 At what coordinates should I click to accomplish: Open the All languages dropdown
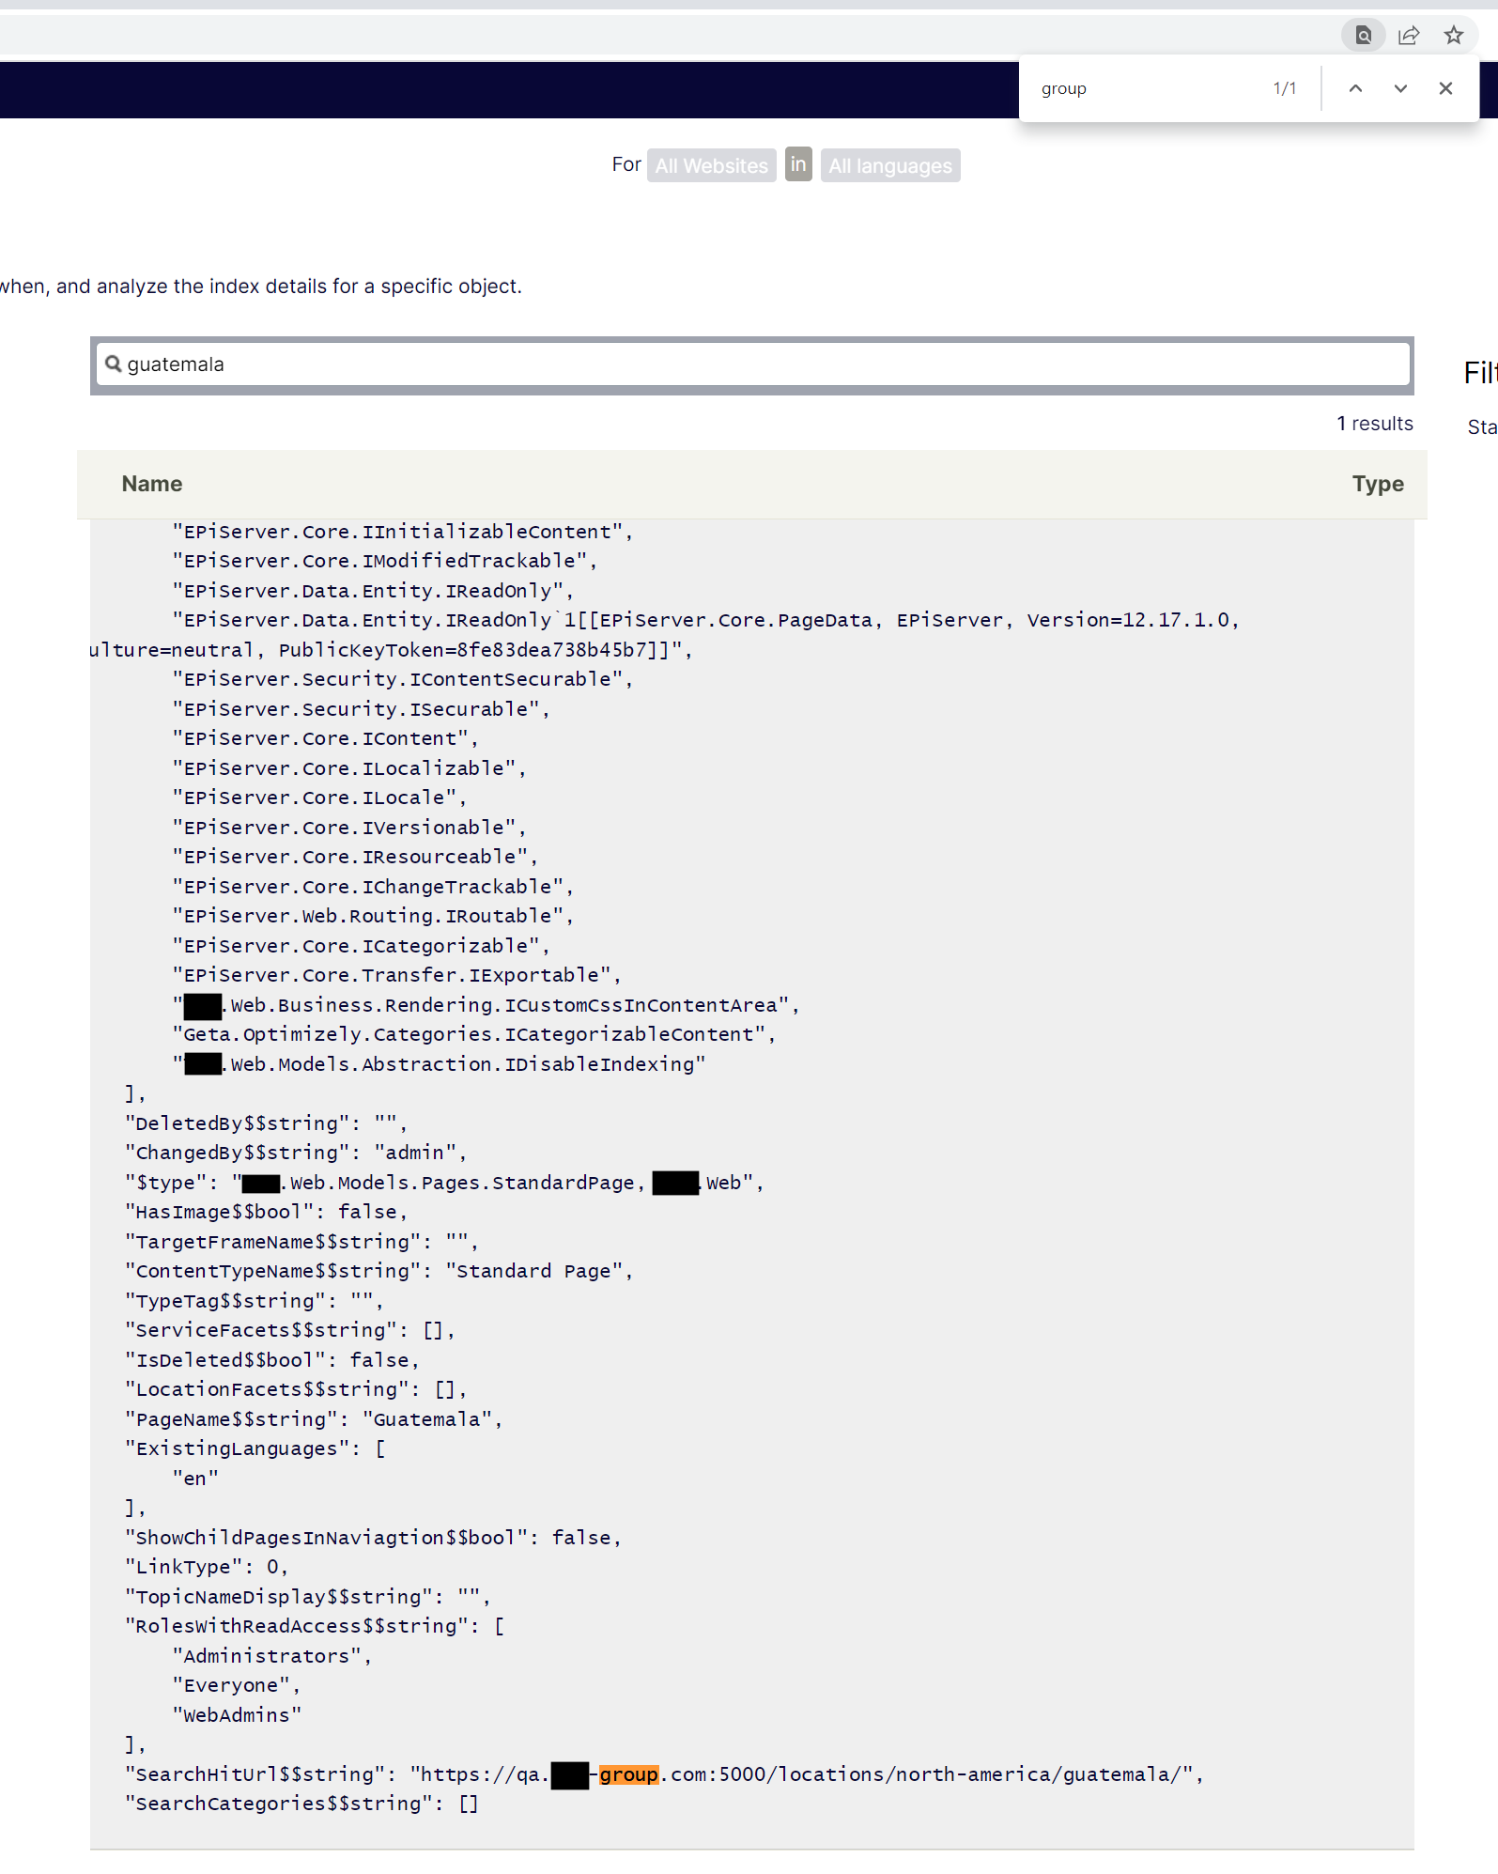click(x=889, y=165)
